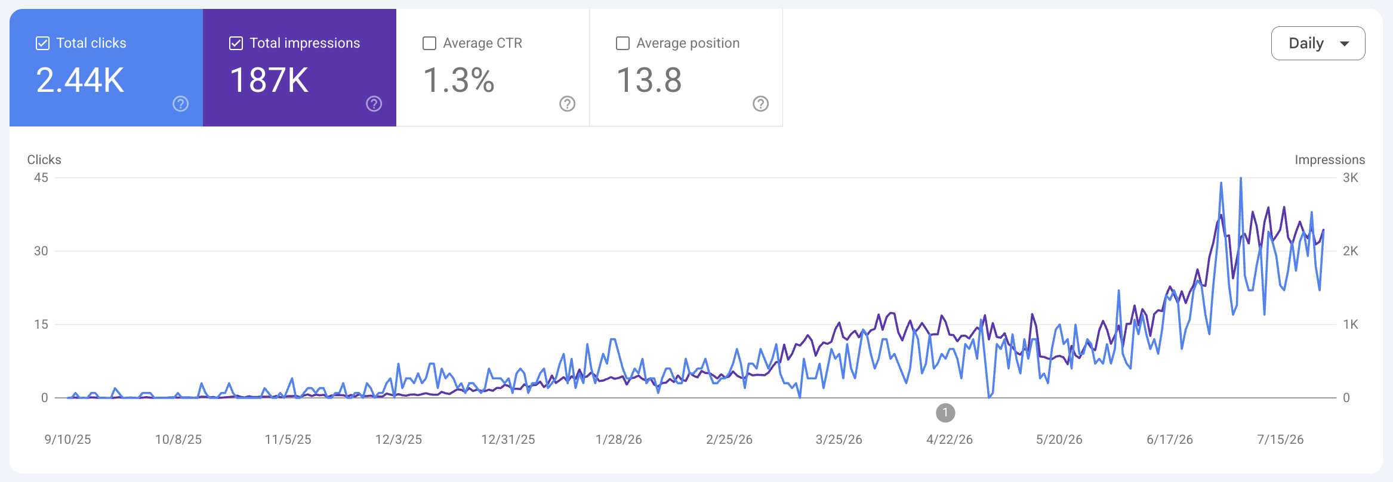Click the annotation marker labeled 1
Viewport: 1393px width, 482px height.
pyautogui.click(x=945, y=413)
